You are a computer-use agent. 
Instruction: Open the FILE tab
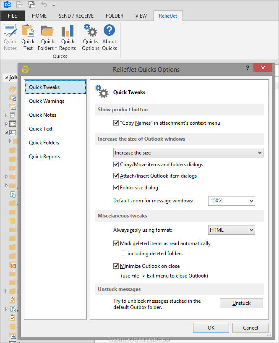13,16
